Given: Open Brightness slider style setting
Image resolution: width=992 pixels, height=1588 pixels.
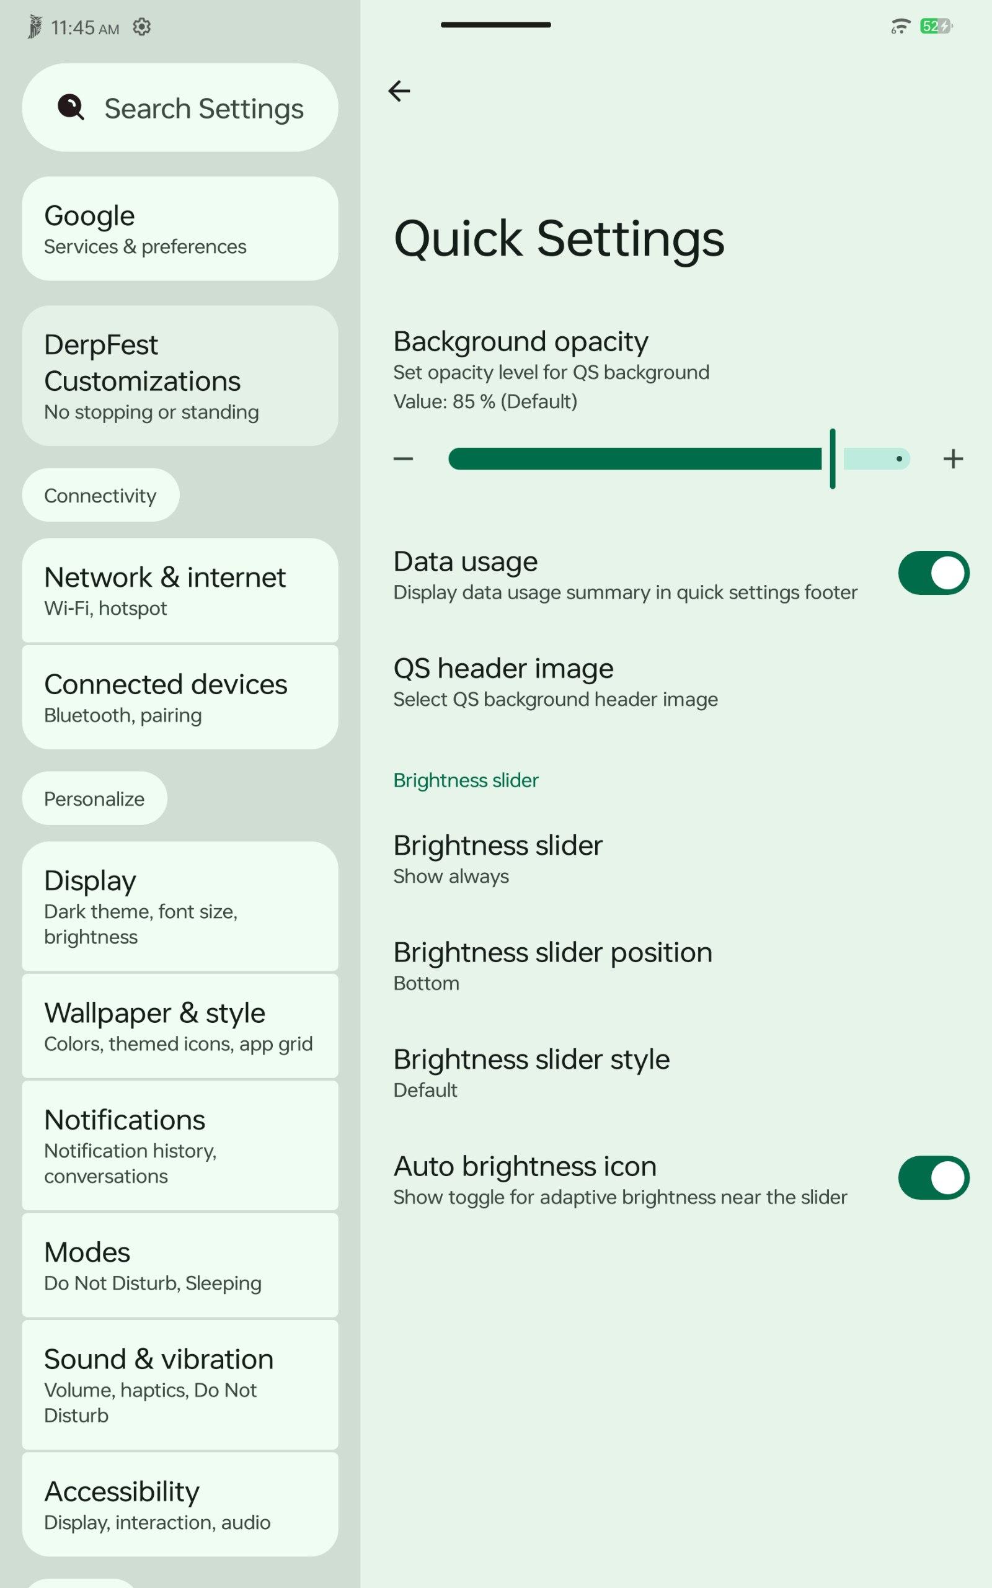Looking at the screenshot, I should pyautogui.click(x=676, y=1073).
